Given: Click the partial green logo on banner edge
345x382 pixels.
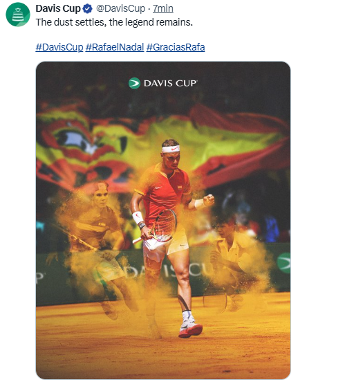Looking at the screenshot, I should pyautogui.click(x=284, y=263).
